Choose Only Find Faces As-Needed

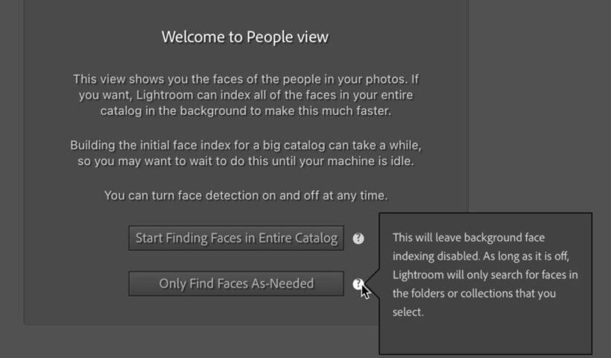pyautogui.click(x=236, y=283)
